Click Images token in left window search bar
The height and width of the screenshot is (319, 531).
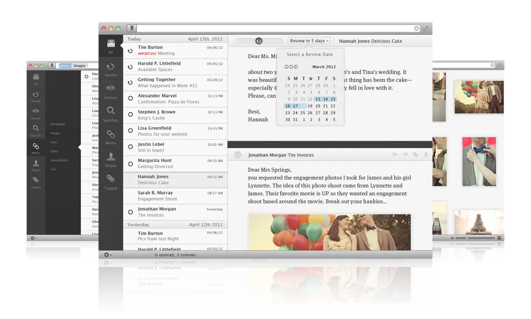pyautogui.click(x=80, y=66)
